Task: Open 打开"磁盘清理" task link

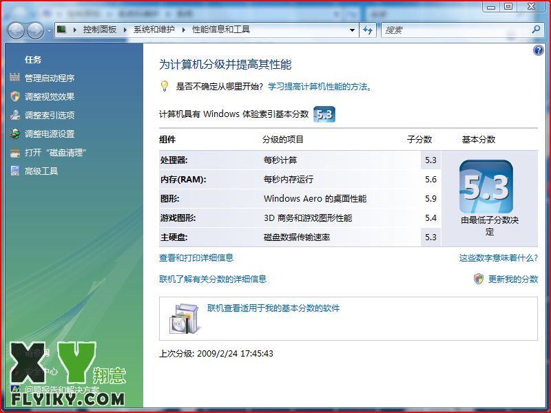Action: coord(56,152)
